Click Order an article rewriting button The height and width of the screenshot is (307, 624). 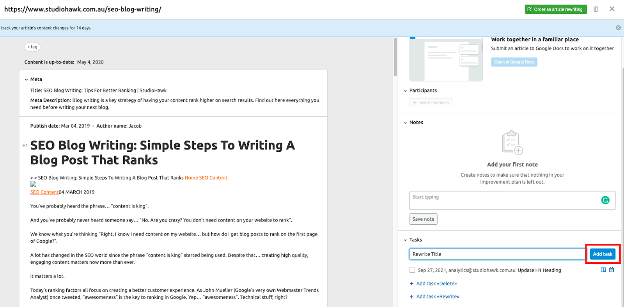tap(556, 9)
